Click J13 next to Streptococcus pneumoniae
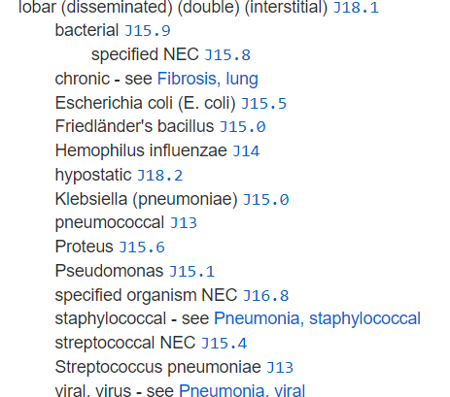Image resolution: width=450 pixels, height=397 pixels. [280, 367]
